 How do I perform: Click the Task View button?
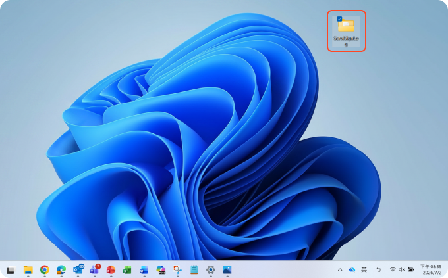pyautogui.click(x=11, y=269)
